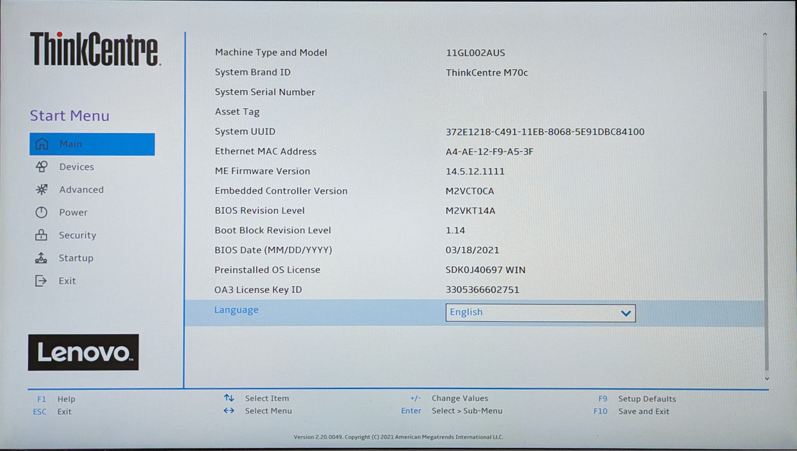Click the Preinstalled OS License label
This screenshot has width=797, height=451.
click(268, 270)
